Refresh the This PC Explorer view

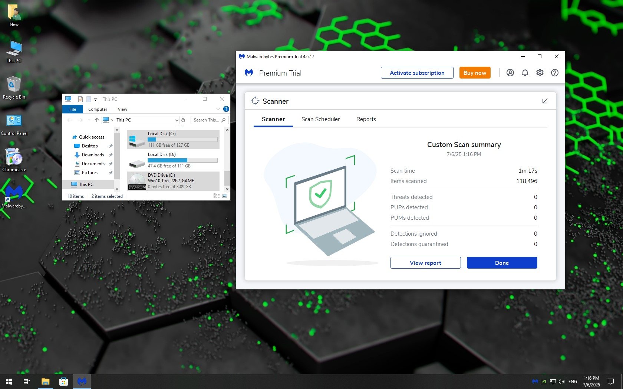(x=183, y=120)
